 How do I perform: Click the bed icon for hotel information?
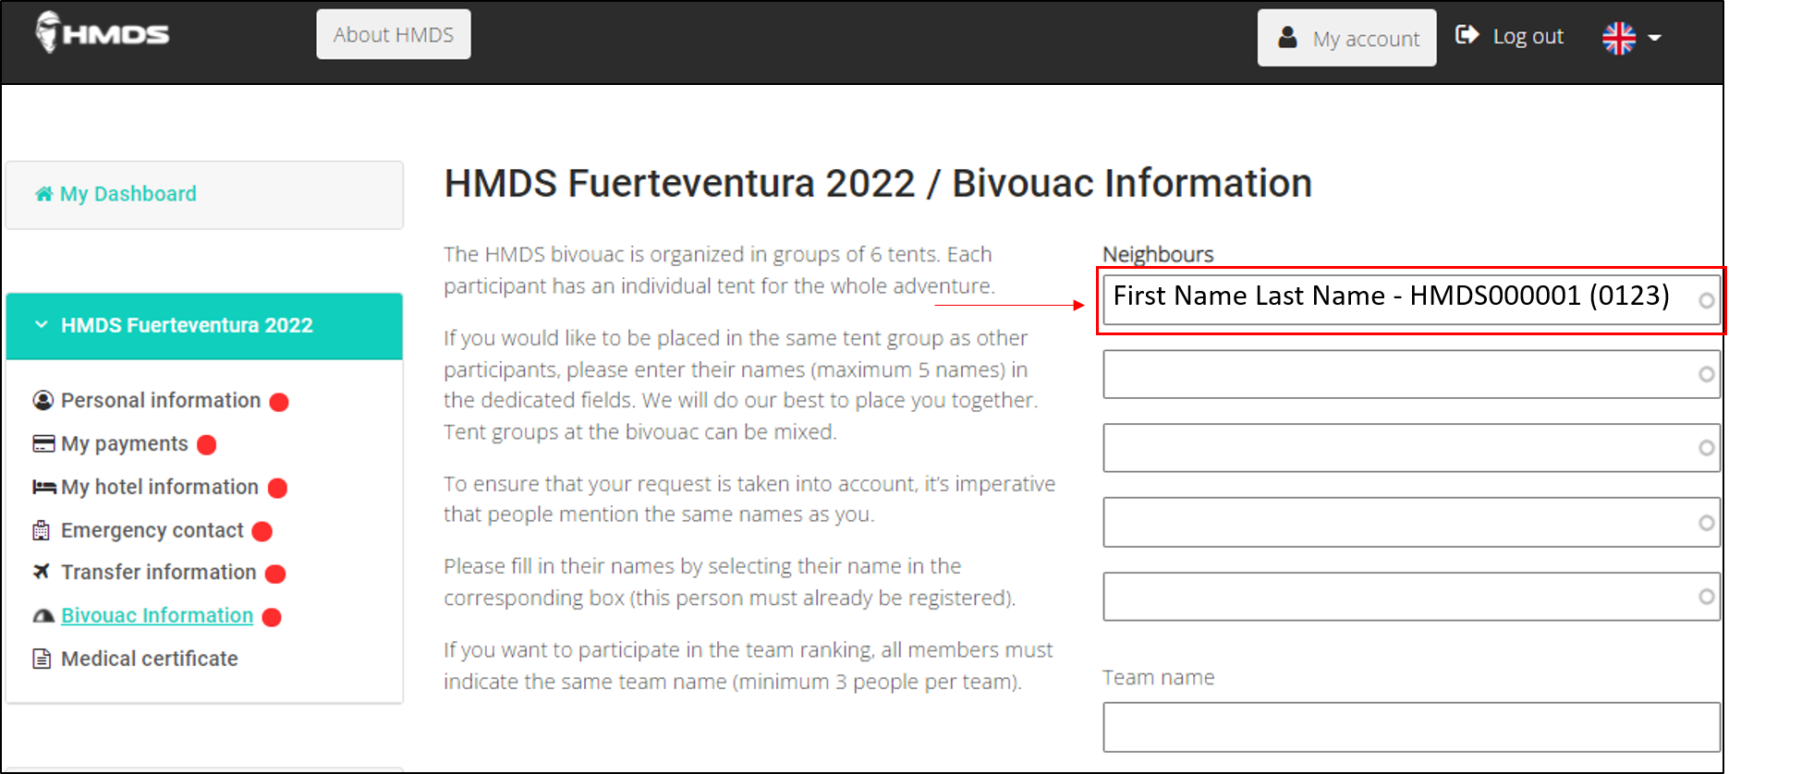(x=43, y=487)
